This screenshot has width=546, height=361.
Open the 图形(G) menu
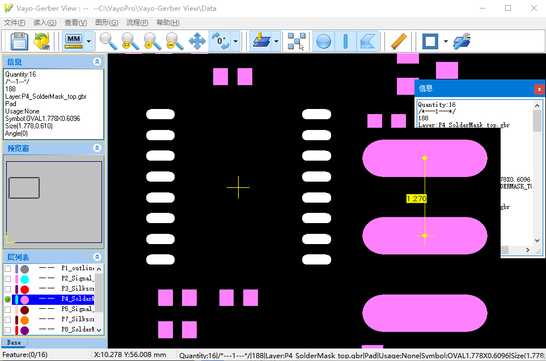click(x=107, y=23)
